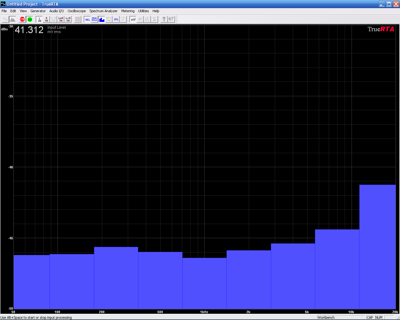Open the Audio I/O menu
This screenshot has height=320, width=400.
(57, 11)
